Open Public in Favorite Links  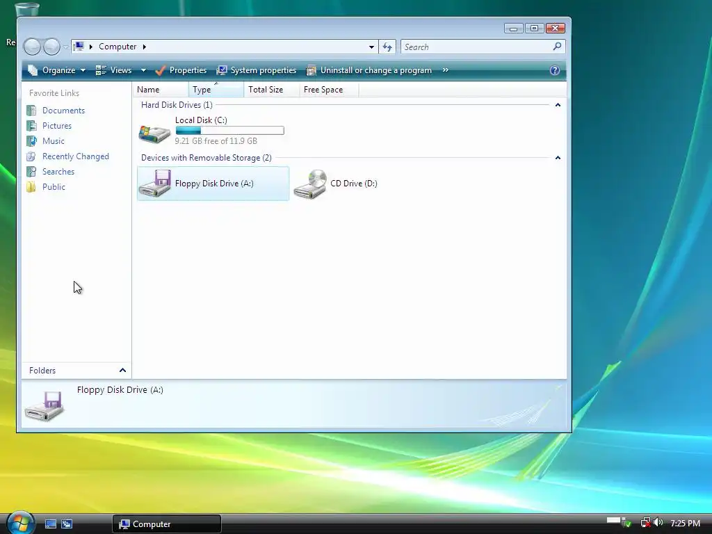click(x=54, y=187)
